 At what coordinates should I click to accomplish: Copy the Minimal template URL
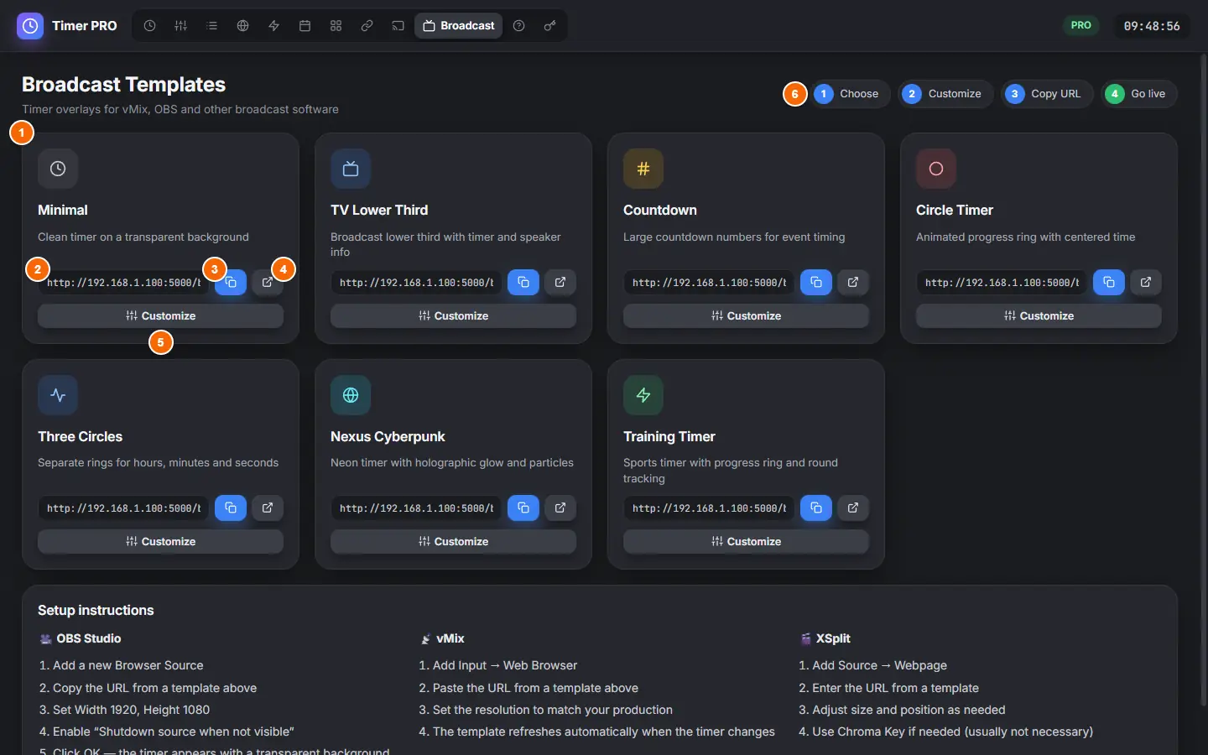231,283
